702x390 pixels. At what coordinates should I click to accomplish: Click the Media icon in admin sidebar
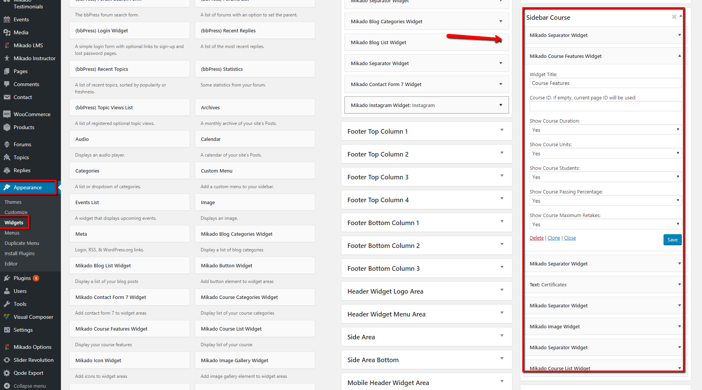click(7, 32)
